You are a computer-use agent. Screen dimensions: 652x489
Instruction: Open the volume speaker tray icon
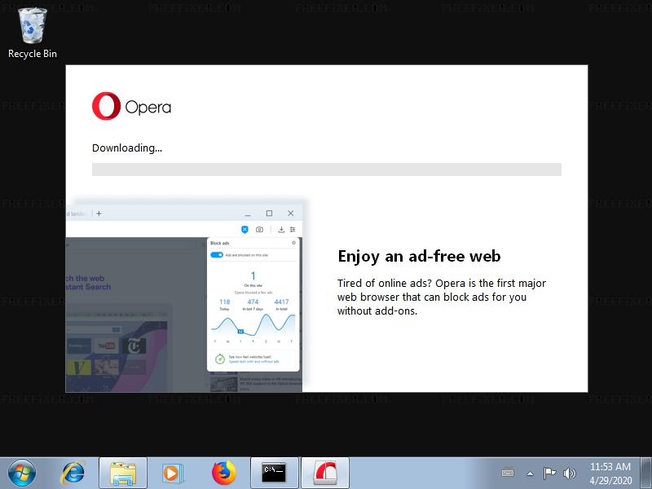[x=569, y=473]
